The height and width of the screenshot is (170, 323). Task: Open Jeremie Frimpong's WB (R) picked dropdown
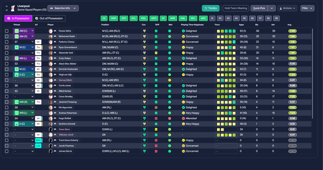point(24,102)
